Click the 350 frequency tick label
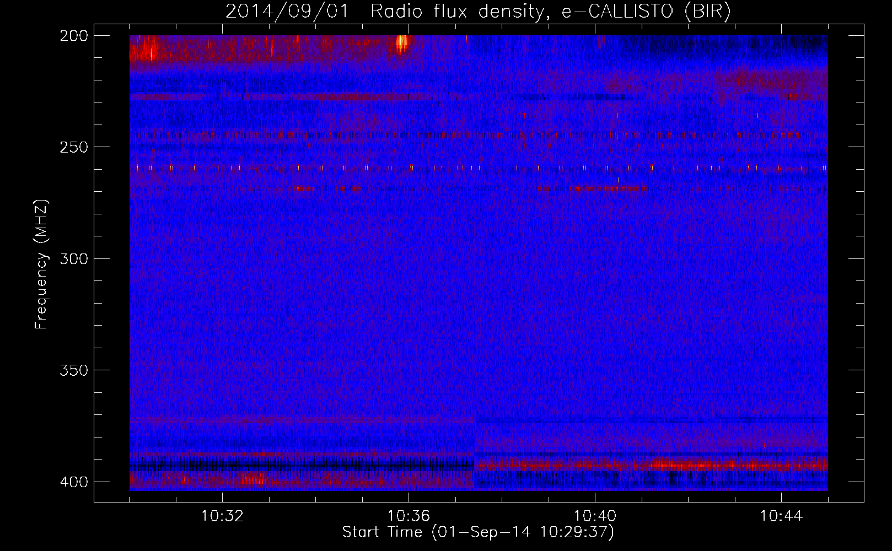The width and height of the screenshot is (892, 551). [74, 370]
